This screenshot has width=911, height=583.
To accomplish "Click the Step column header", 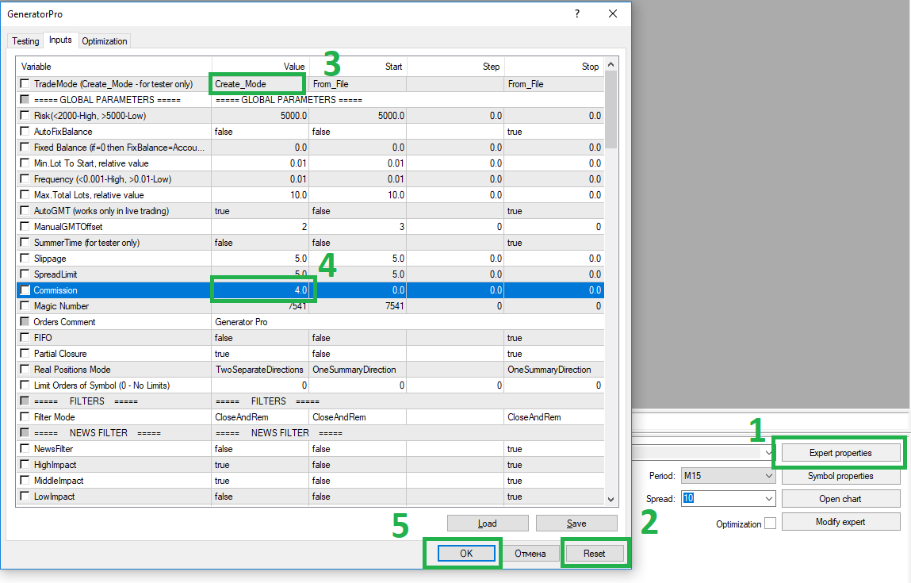I will coord(455,67).
